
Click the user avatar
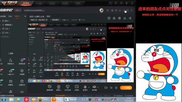[x=102, y=10]
